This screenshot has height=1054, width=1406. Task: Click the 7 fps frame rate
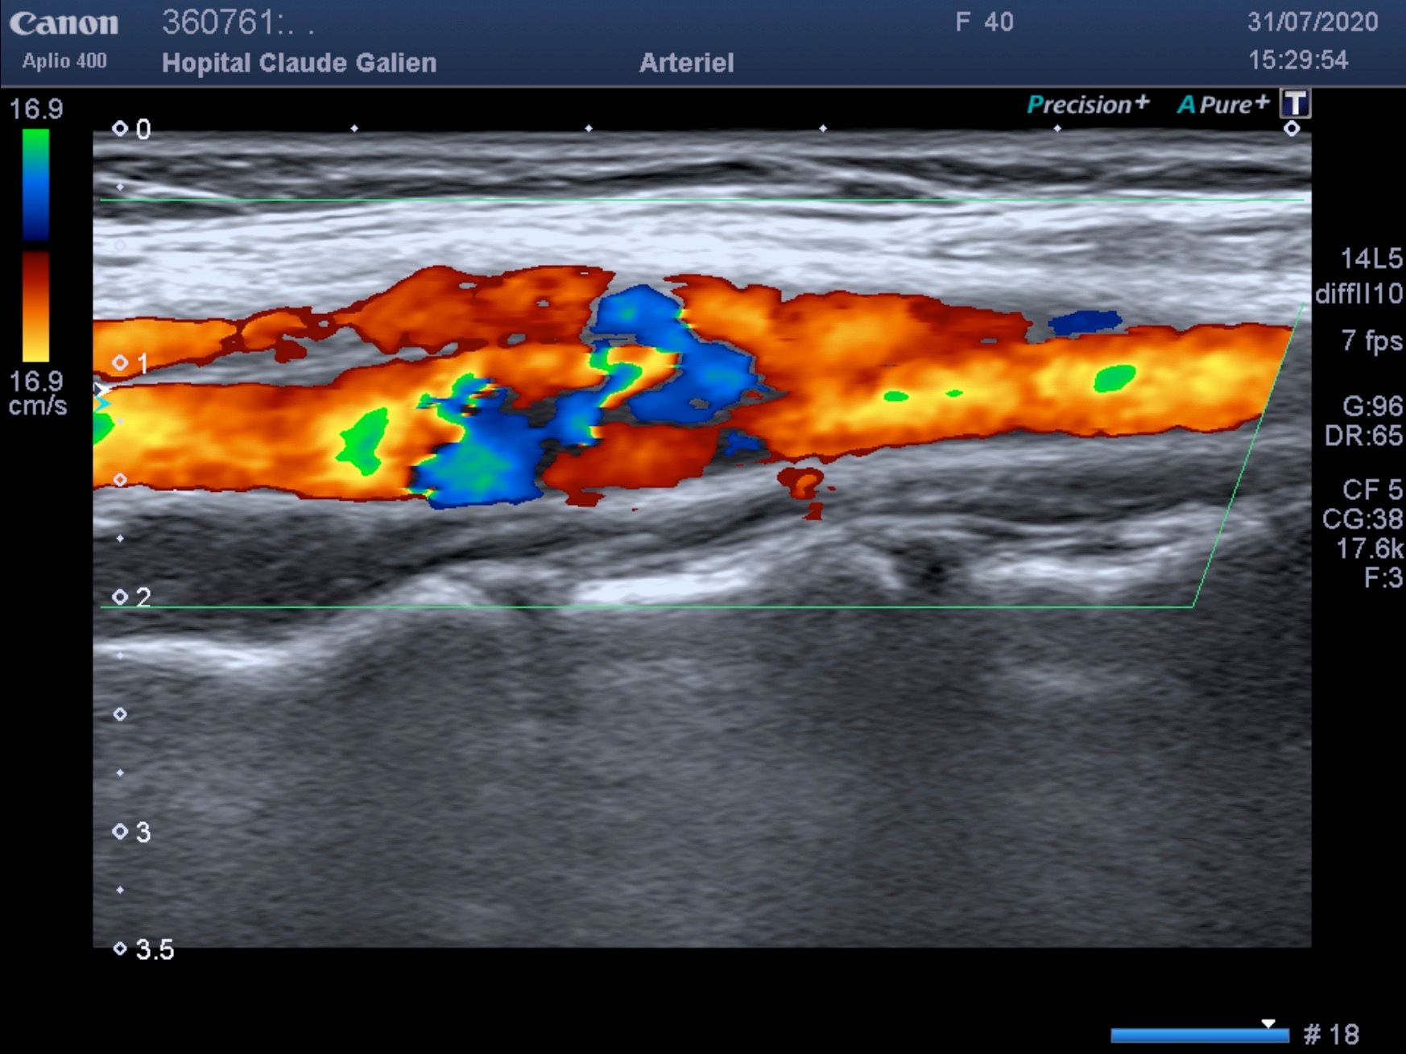tap(1372, 341)
